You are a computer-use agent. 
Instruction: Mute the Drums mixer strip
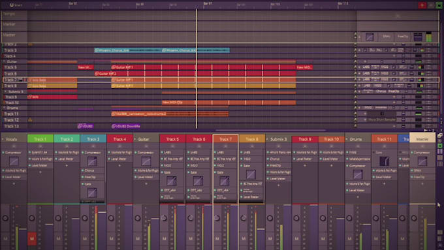[349, 239]
